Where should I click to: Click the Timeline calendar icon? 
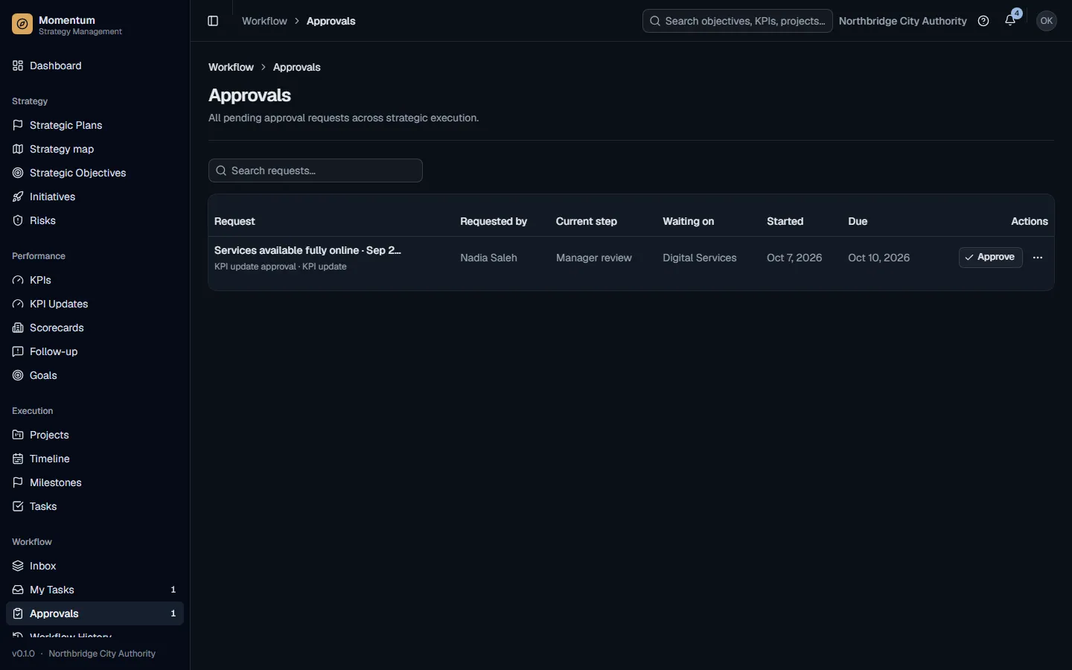tap(18, 459)
